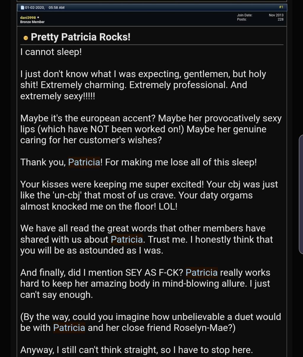Follow the Patricia link in the 'Thank you' line
303x357 pixels.
[84, 162]
